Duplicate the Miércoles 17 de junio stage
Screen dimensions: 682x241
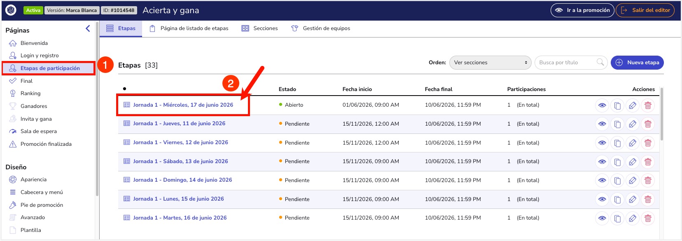pos(617,105)
